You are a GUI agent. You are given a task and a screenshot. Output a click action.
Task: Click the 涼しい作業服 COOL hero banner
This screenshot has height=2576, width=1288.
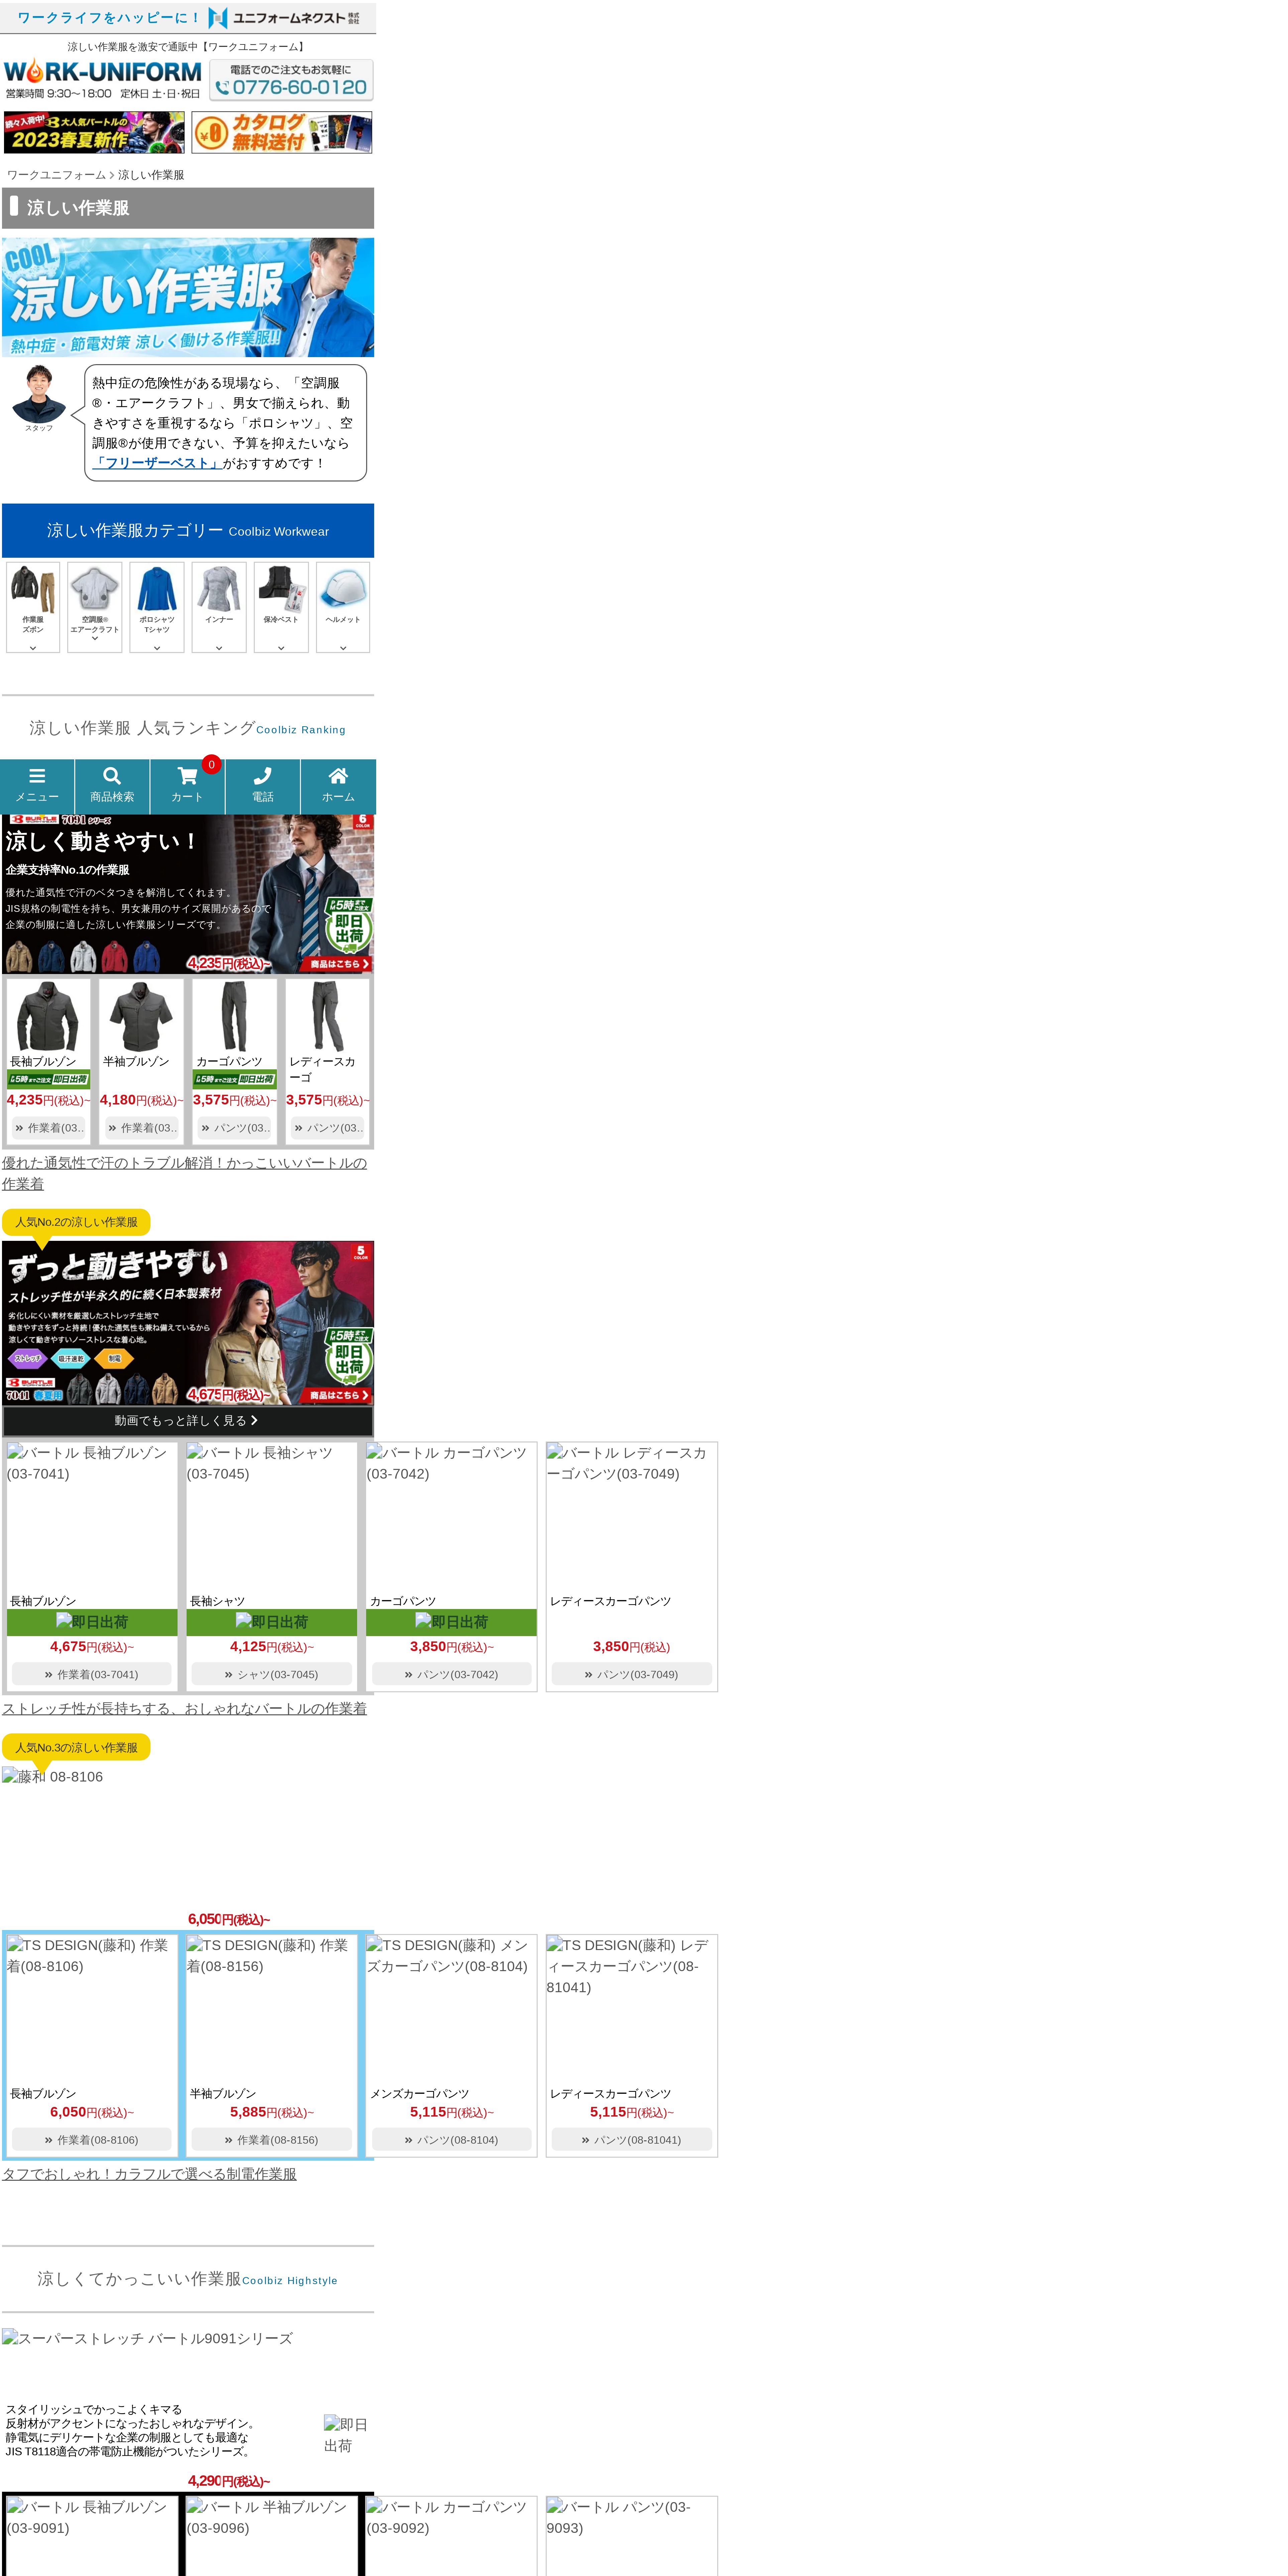(x=188, y=297)
